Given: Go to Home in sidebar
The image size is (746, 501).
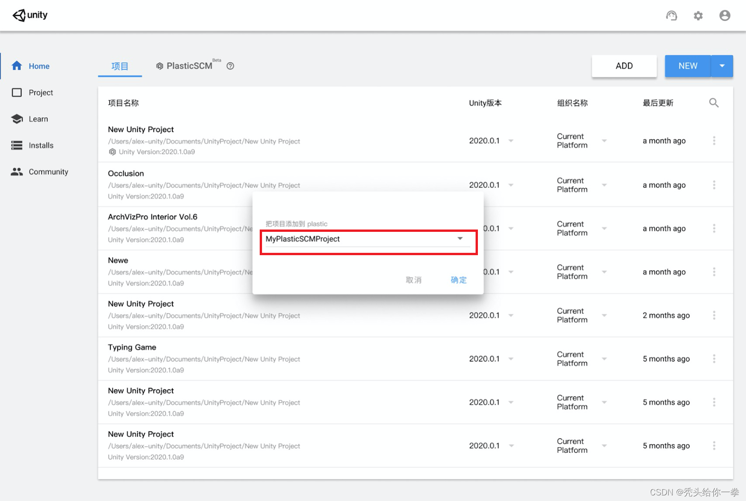Looking at the screenshot, I should [39, 66].
